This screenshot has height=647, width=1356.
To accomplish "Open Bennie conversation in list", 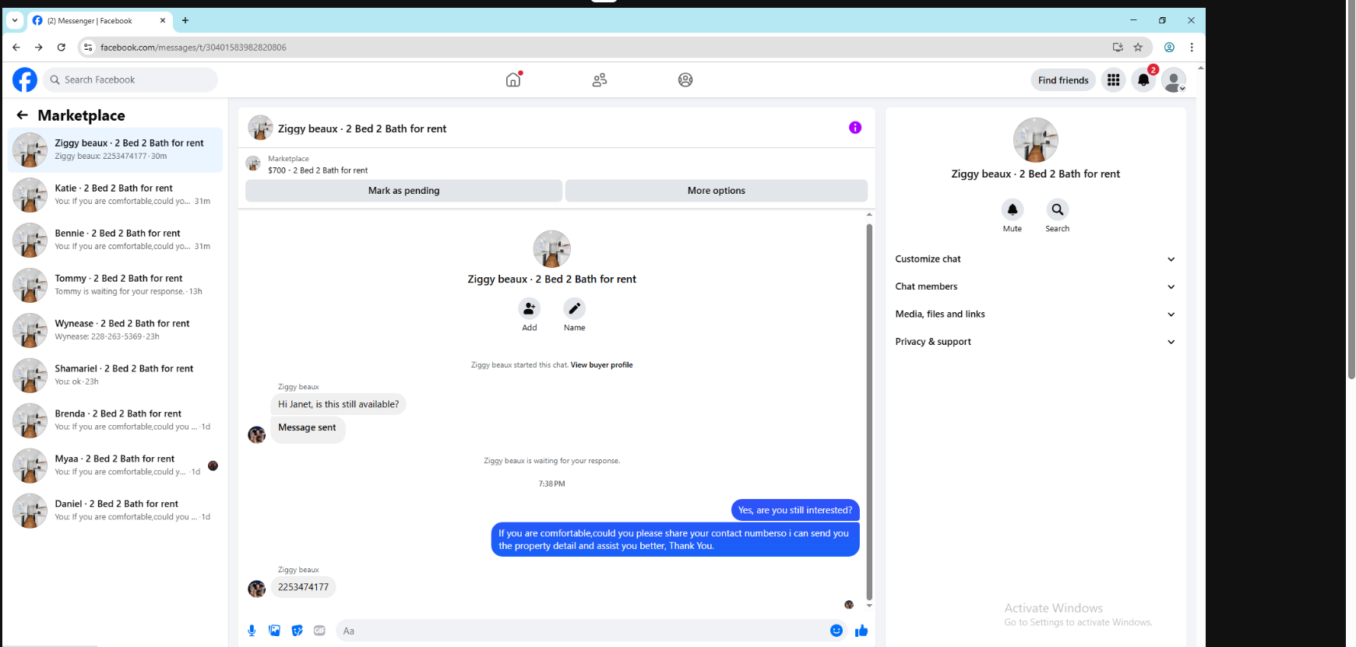I will click(115, 240).
